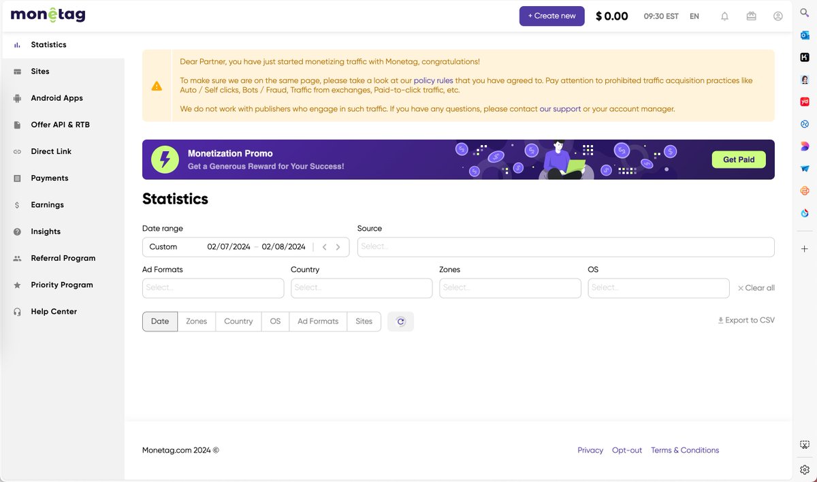Click the Priority Program star icon
The height and width of the screenshot is (482, 817).
[17, 285]
